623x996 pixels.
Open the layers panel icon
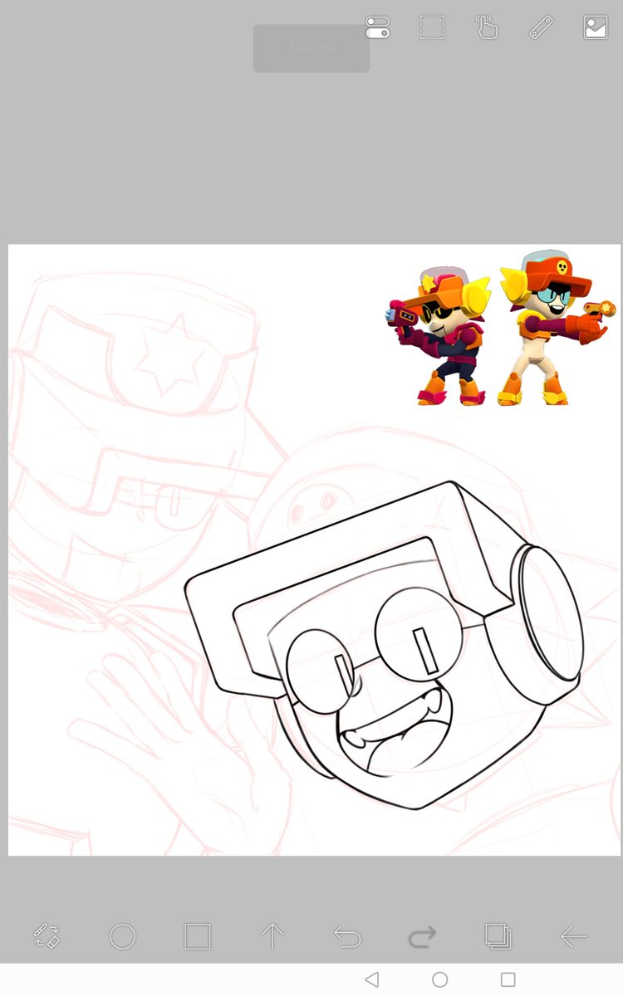click(x=498, y=937)
